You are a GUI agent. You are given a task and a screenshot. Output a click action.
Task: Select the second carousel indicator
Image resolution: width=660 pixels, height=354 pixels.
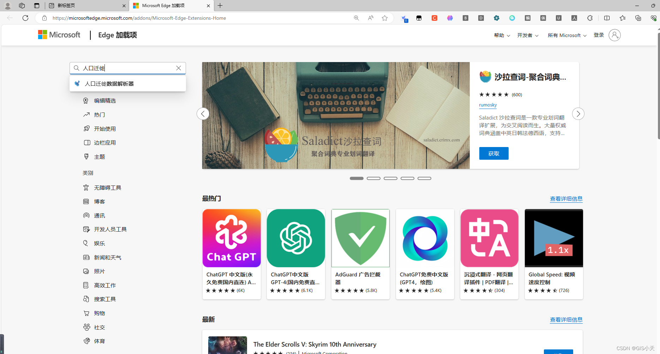pyautogui.click(x=373, y=178)
